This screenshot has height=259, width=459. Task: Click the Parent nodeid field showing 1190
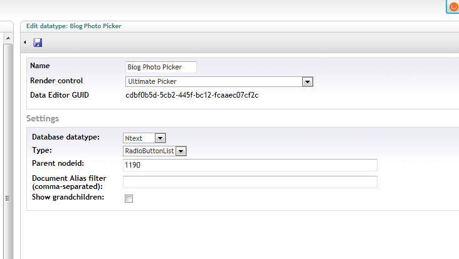(250, 165)
